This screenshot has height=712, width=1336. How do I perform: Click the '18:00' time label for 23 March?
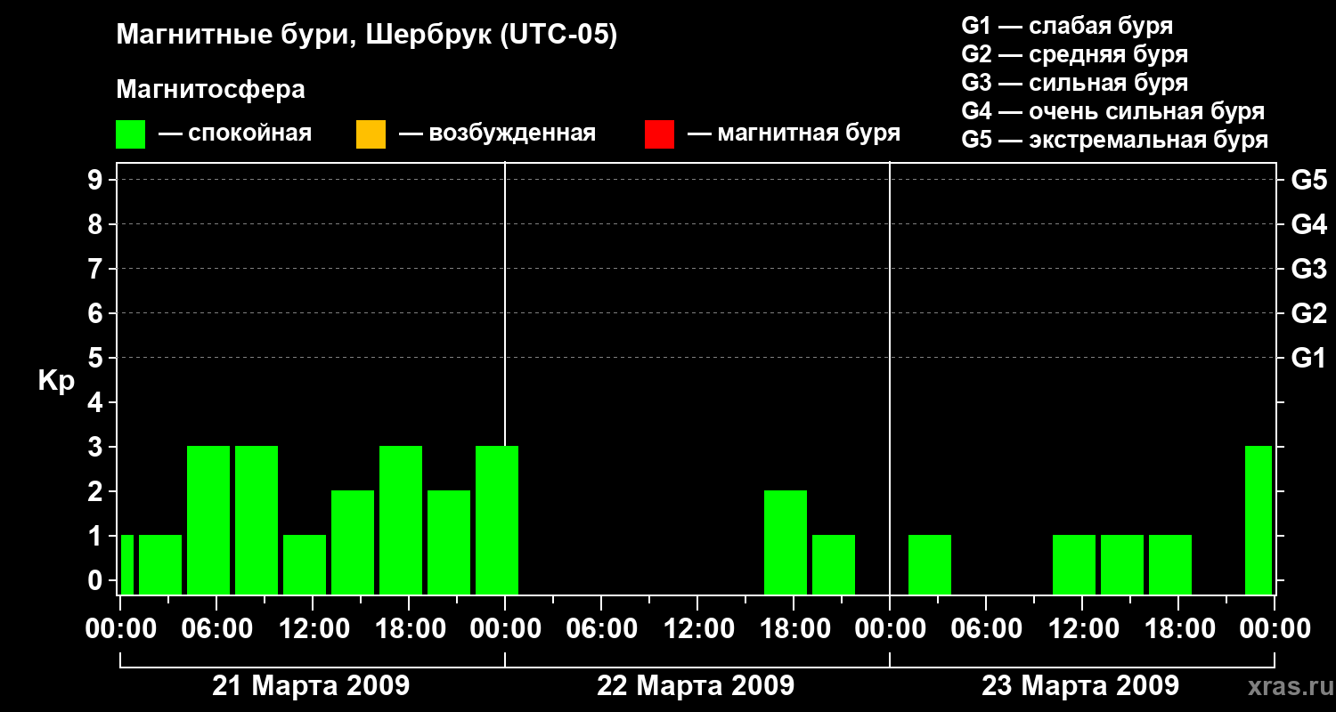click(x=1178, y=629)
